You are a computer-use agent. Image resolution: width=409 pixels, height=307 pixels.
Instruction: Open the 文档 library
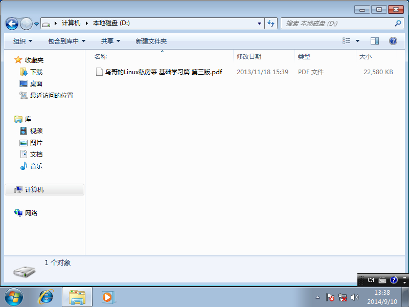[36, 155]
